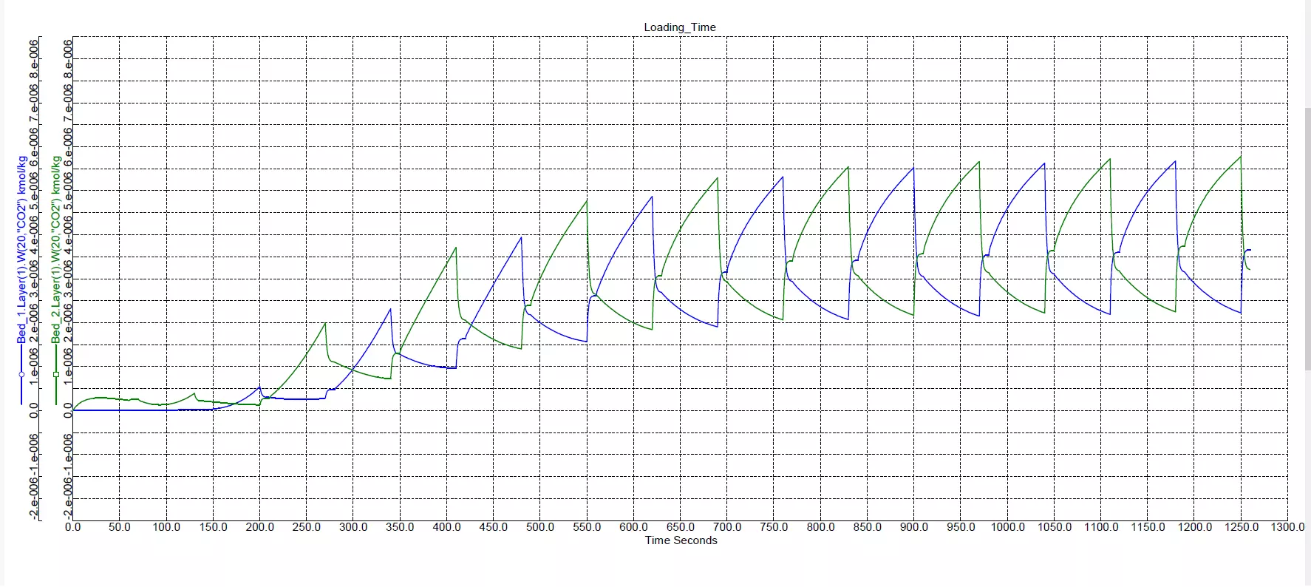Click the Loading_Time plot title

point(680,27)
